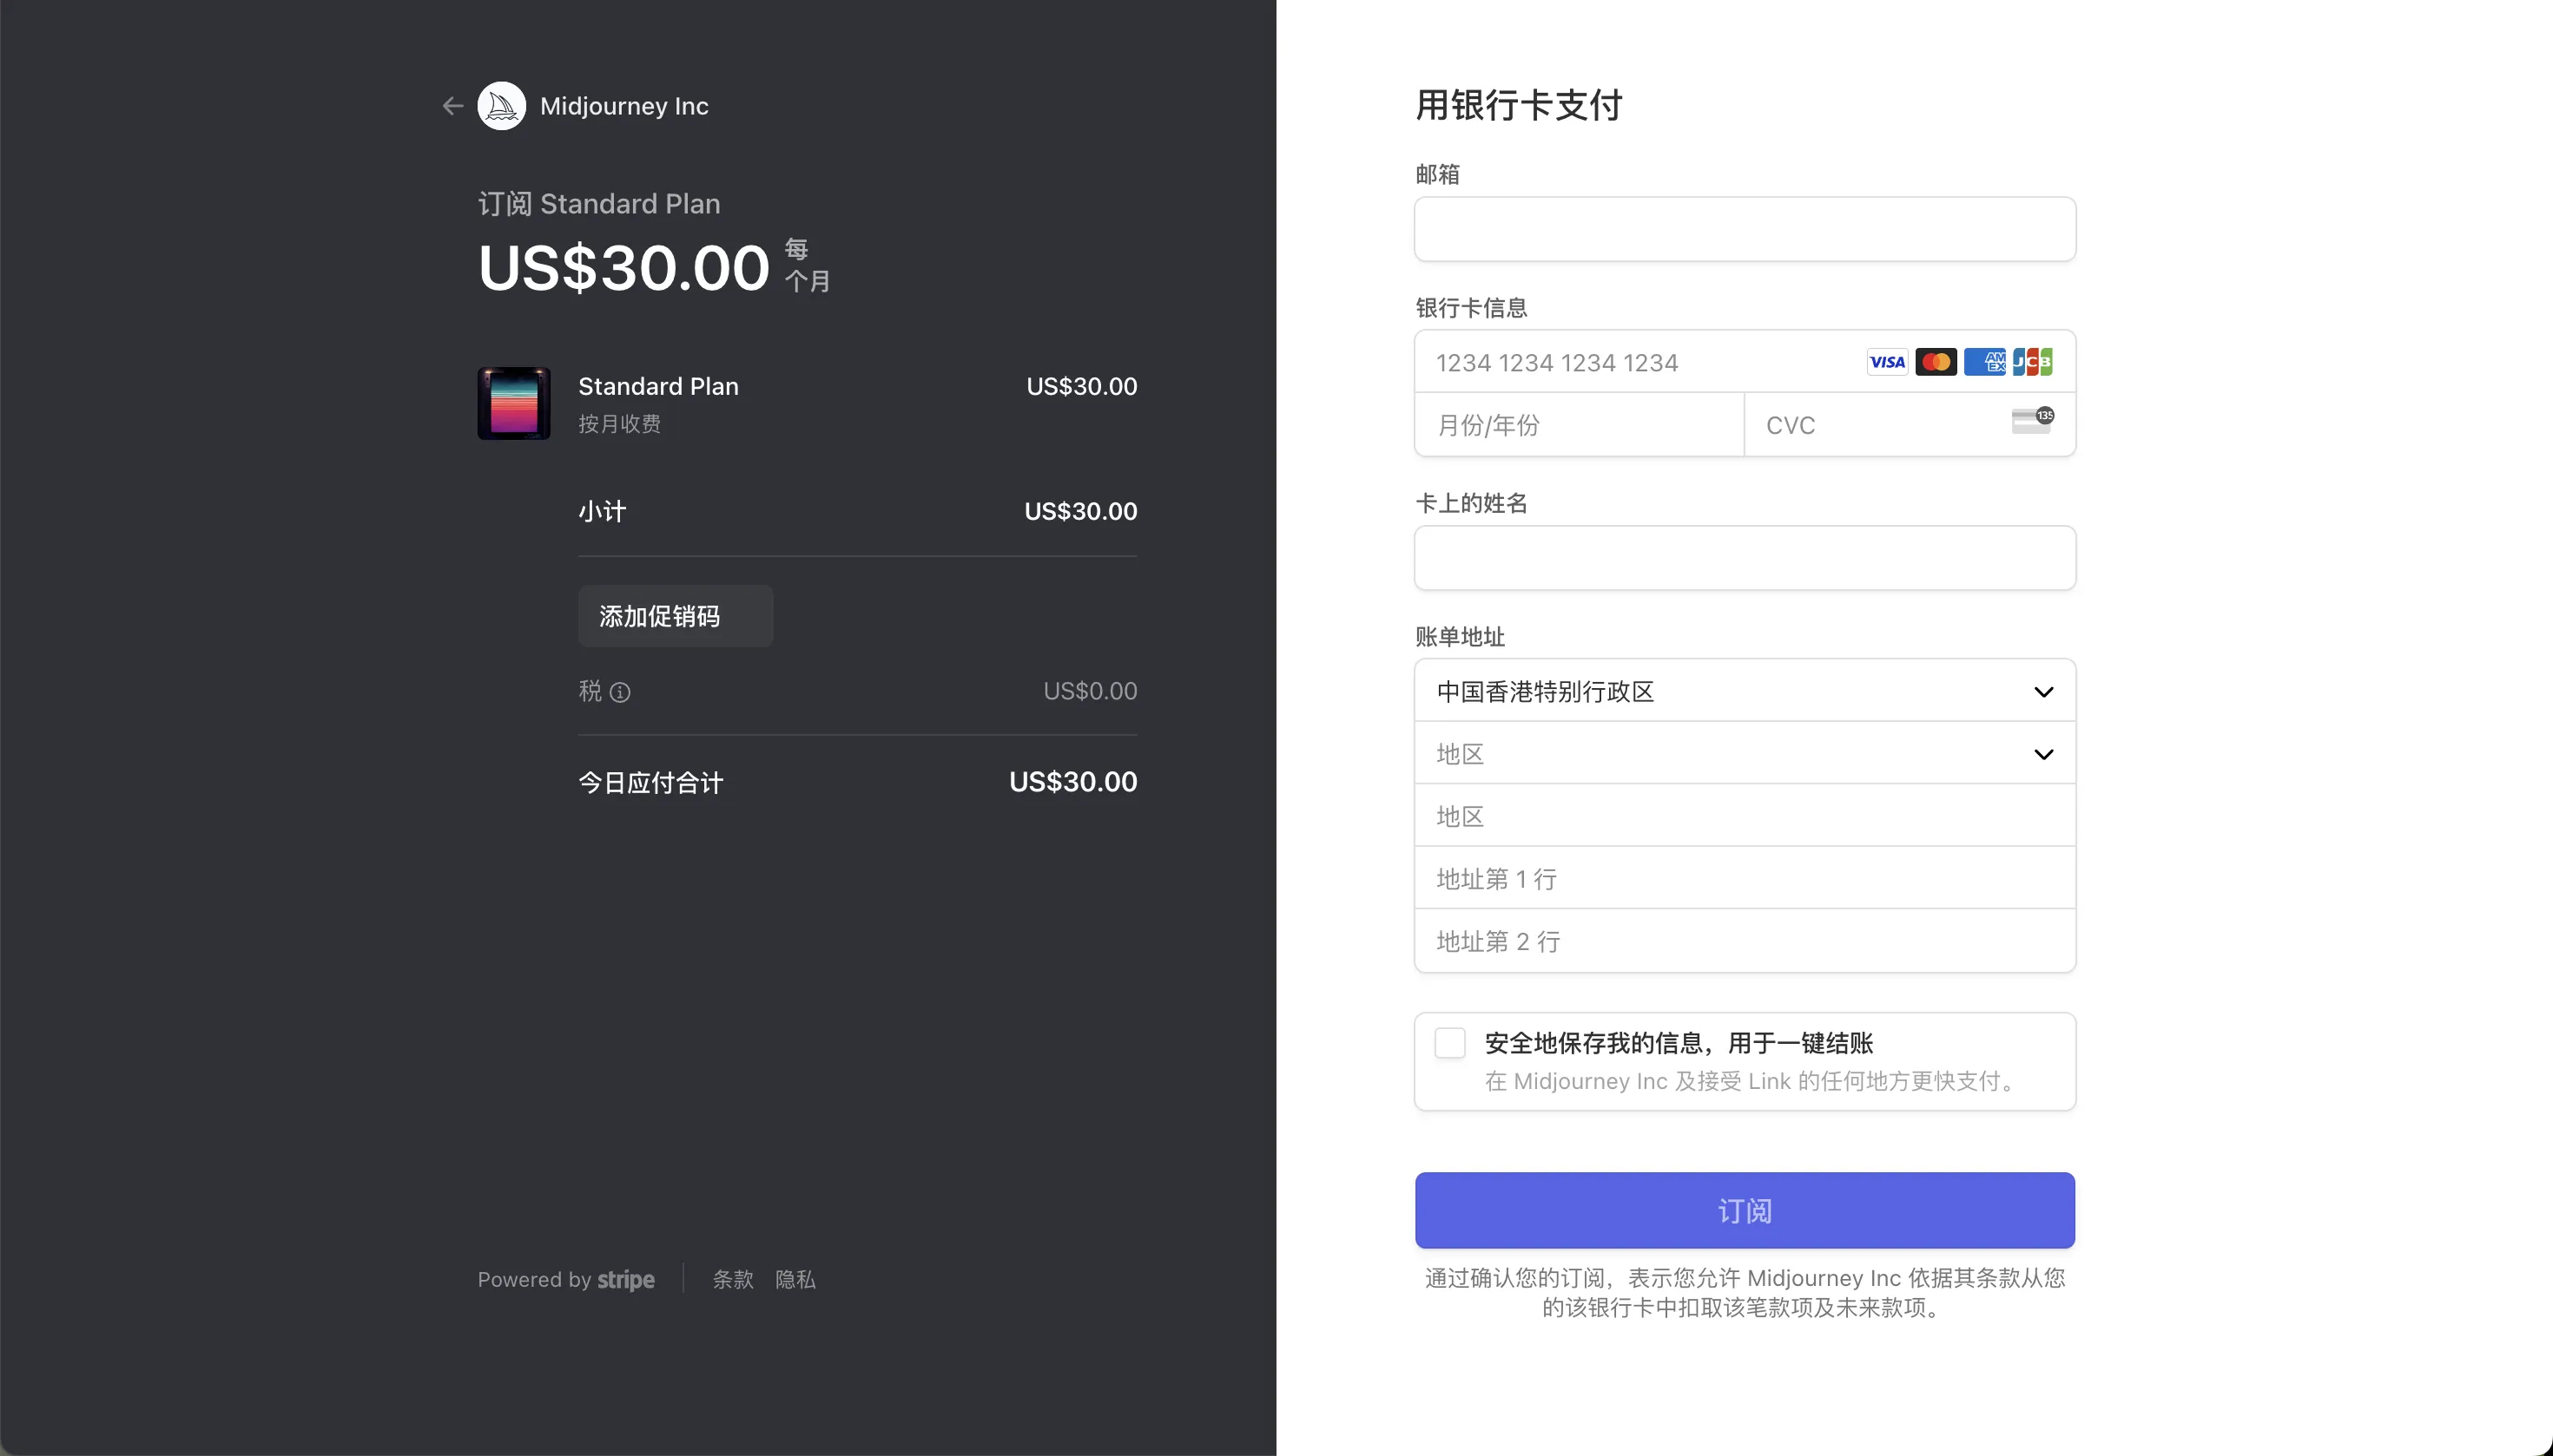The width and height of the screenshot is (2553, 1456).
Task: Enable saving info for one-click checkout
Action: 1450,1043
